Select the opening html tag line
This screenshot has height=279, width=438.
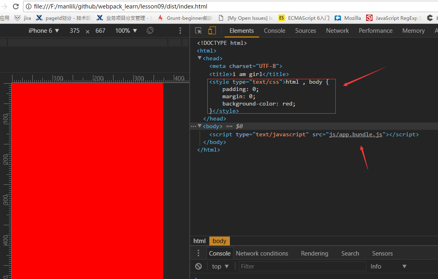point(207,51)
